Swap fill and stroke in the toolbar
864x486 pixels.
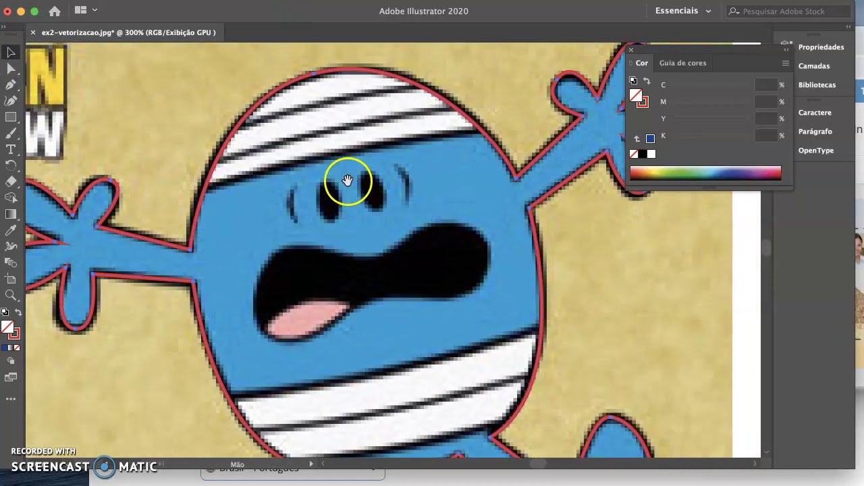18,313
